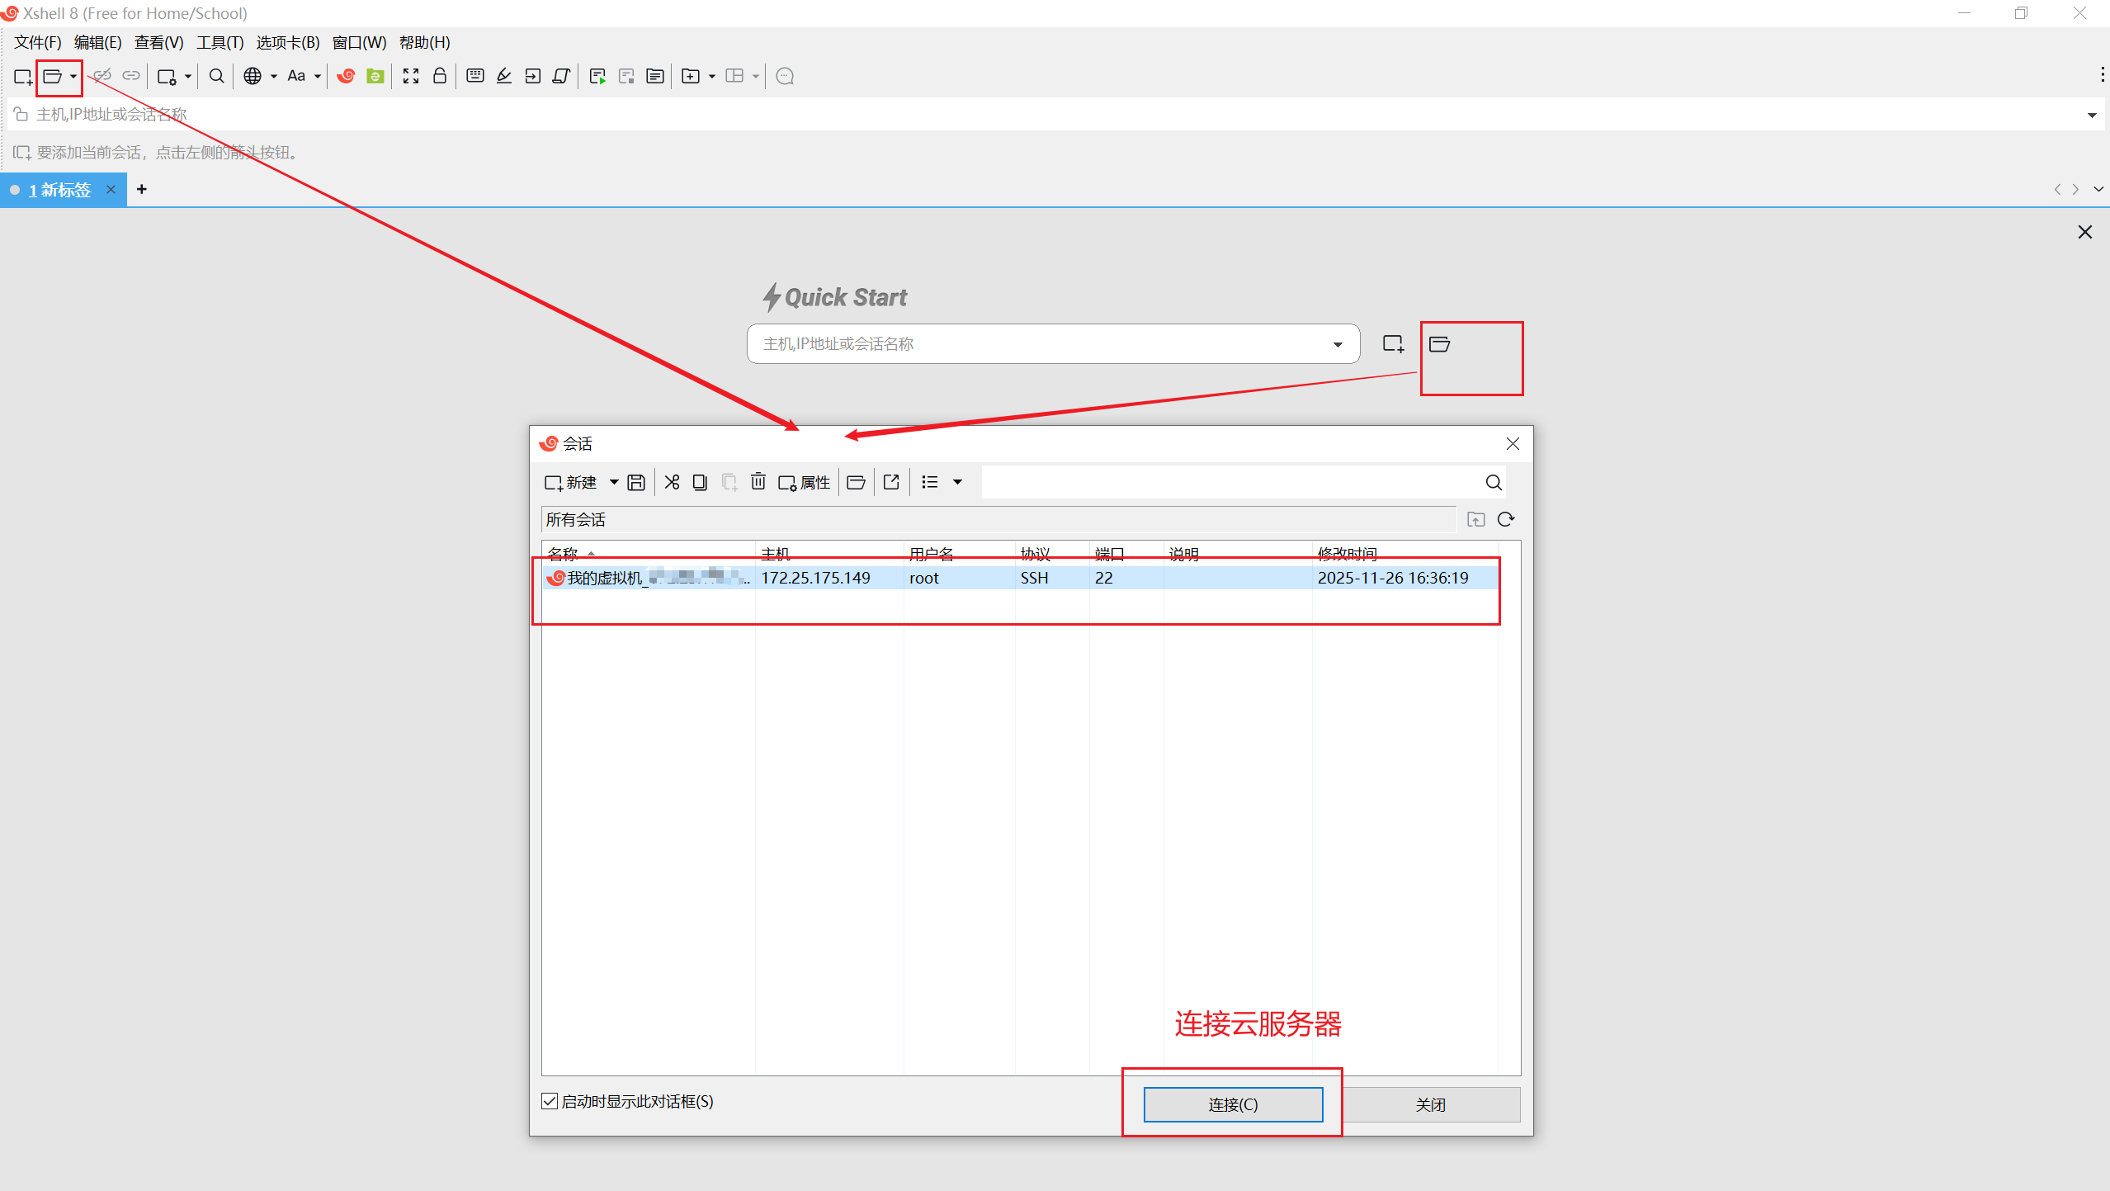The height and width of the screenshot is (1191, 2110).
Task: Open the Quick Start host dropdown arrow
Action: (1338, 345)
